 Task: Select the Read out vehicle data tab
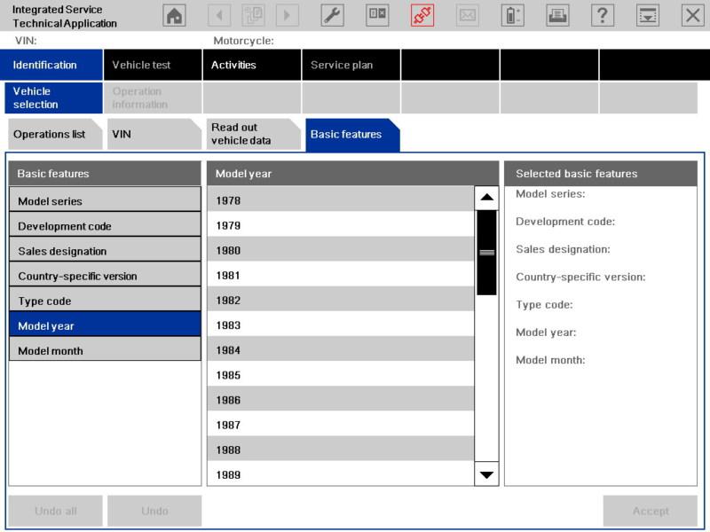pyautogui.click(x=250, y=134)
